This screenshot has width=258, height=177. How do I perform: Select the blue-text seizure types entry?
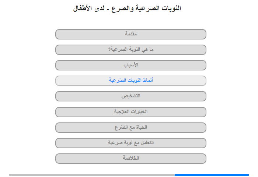(130, 81)
